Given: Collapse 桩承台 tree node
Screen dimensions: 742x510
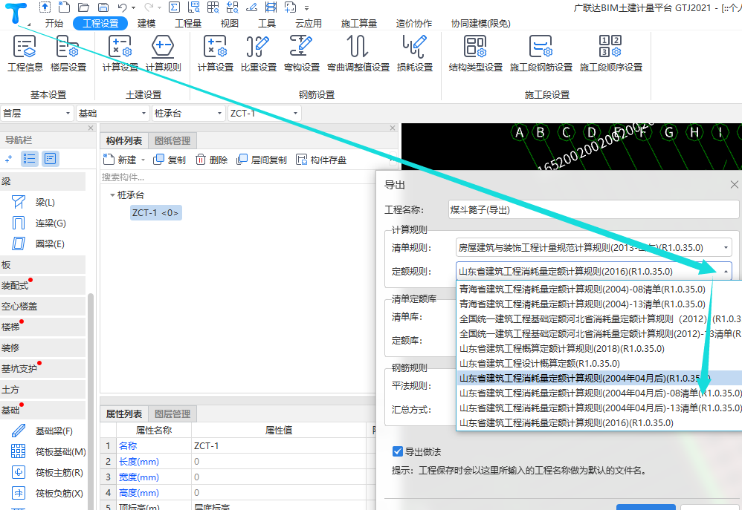Looking at the screenshot, I should (x=112, y=194).
